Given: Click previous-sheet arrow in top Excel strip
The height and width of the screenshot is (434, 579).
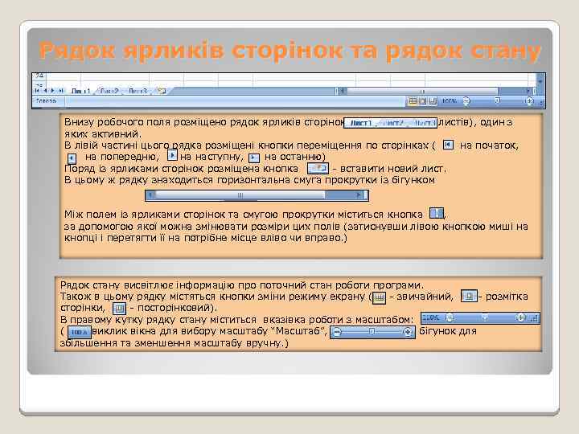Looking at the screenshot, I should [x=45, y=90].
